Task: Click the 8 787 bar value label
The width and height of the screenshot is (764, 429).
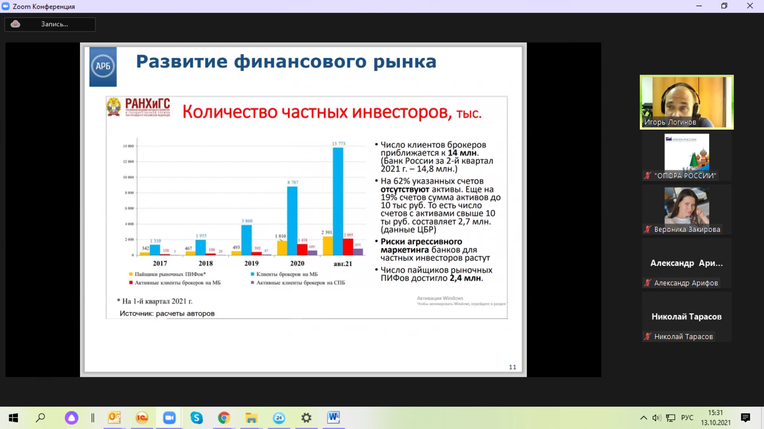Action: coord(293,182)
